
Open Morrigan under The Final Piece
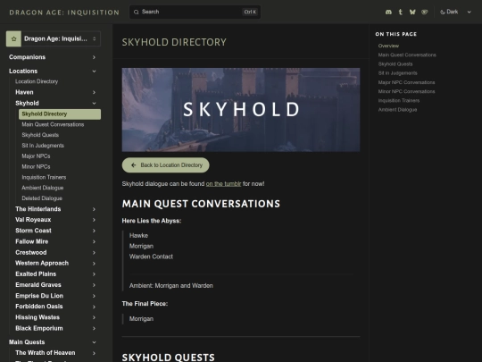point(141,319)
